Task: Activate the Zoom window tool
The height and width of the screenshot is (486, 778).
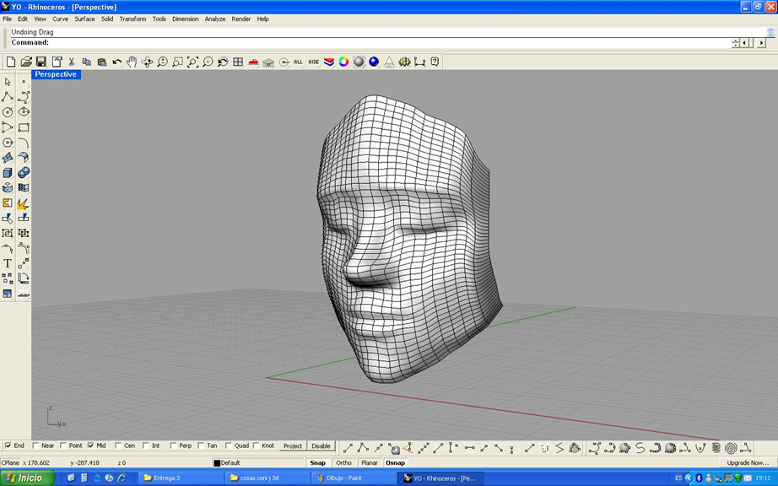Action: pos(177,61)
